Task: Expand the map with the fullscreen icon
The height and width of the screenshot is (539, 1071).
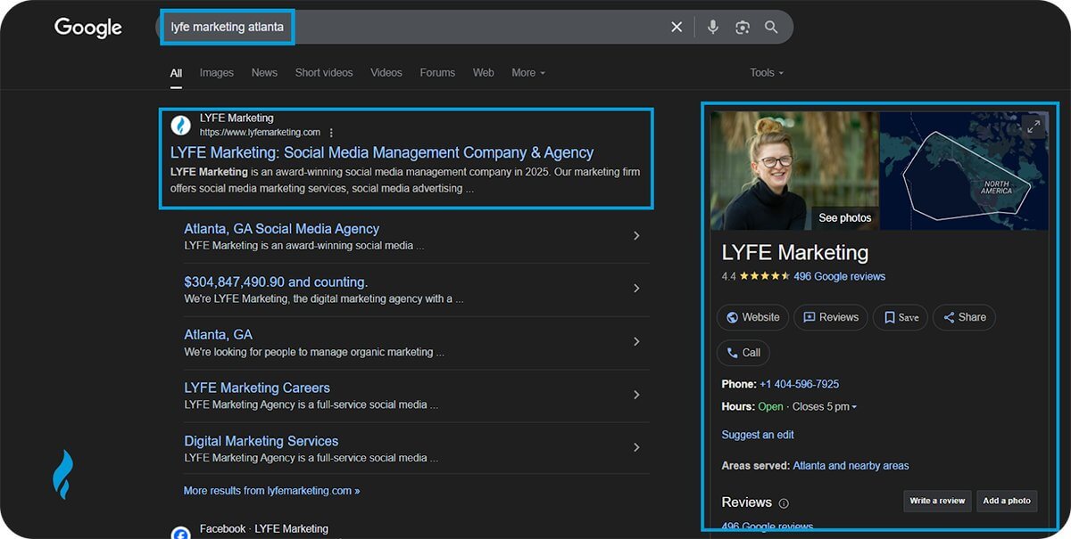Action: click(x=1034, y=127)
